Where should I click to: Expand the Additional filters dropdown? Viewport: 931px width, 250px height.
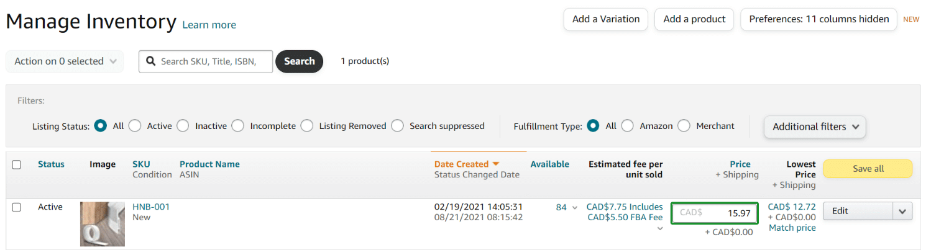click(x=814, y=127)
